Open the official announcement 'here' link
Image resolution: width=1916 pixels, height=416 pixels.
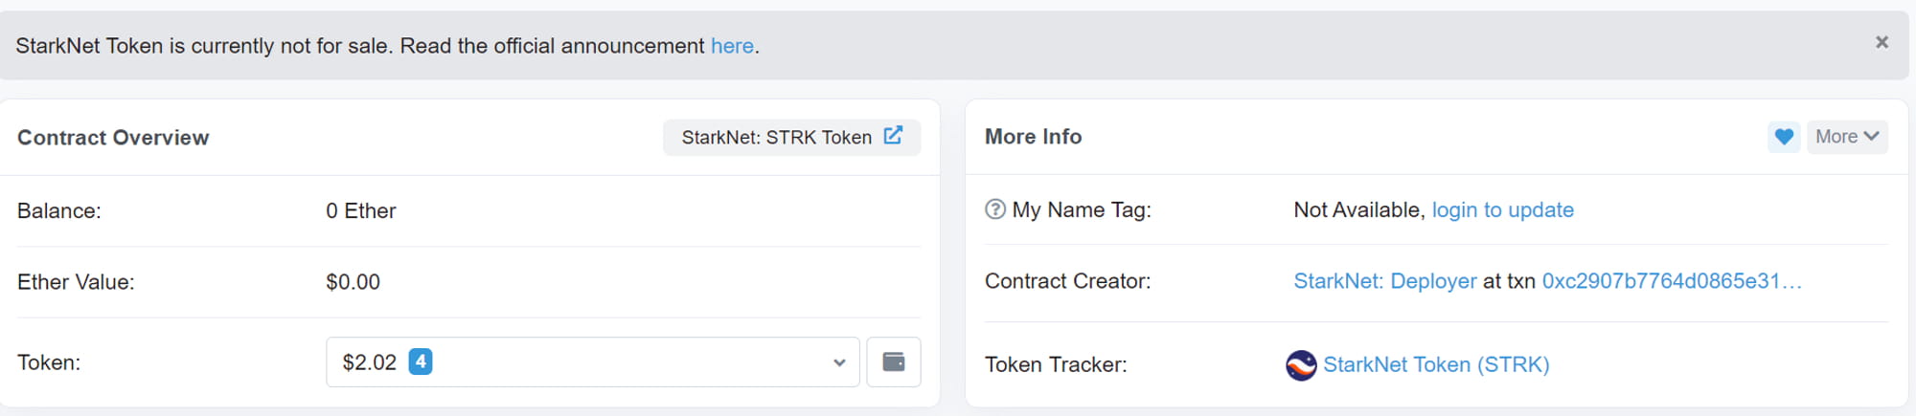point(732,46)
